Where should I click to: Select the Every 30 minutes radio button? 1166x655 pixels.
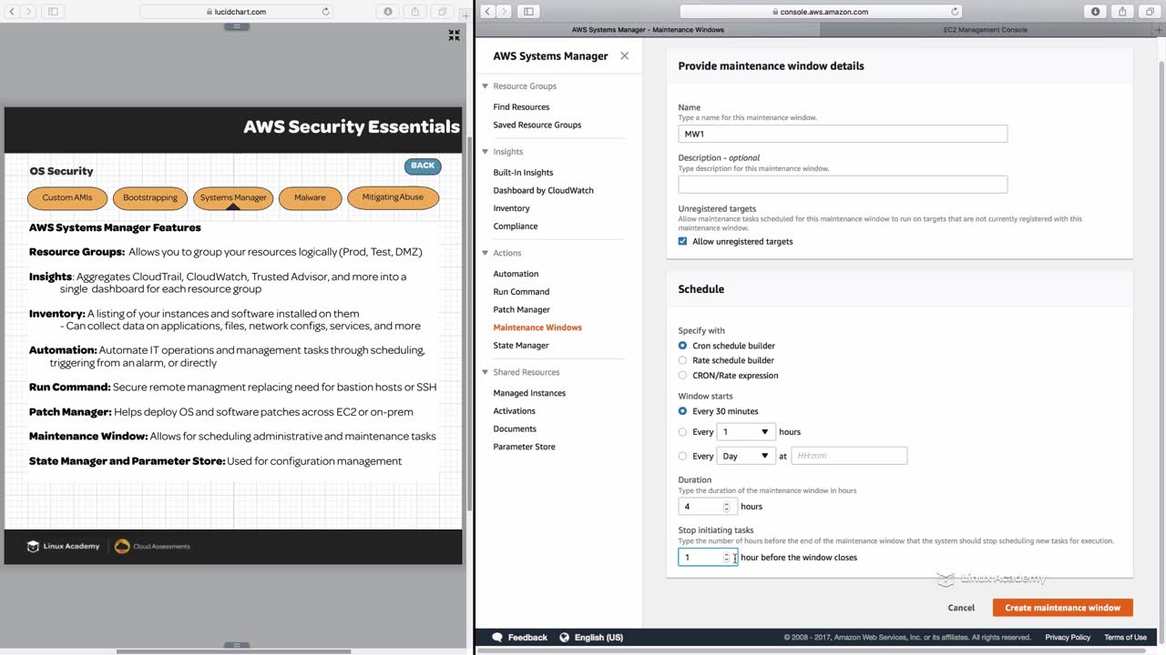(x=683, y=411)
